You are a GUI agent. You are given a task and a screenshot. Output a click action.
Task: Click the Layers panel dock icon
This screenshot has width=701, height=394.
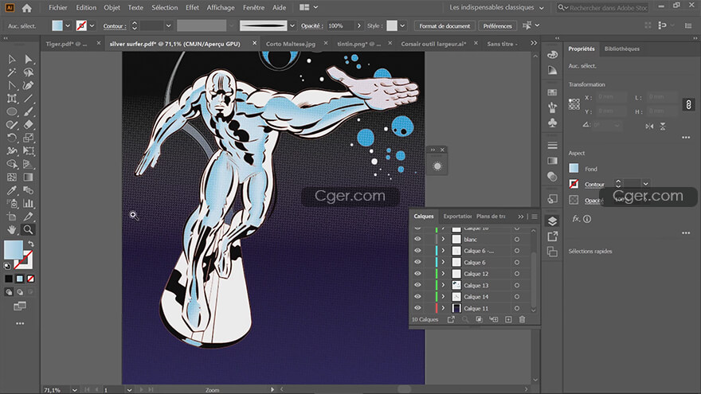point(553,221)
